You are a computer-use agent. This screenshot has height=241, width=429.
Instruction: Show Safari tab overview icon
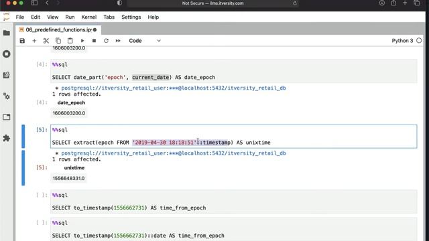[417, 3]
